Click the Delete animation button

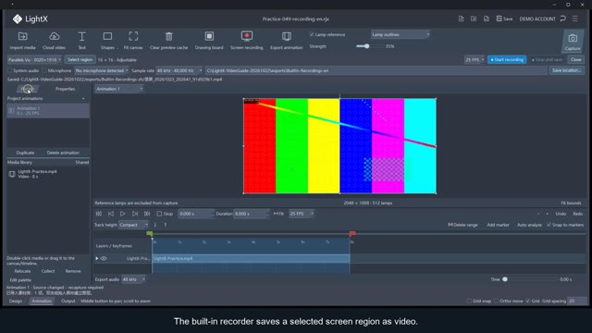tap(63, 153)
